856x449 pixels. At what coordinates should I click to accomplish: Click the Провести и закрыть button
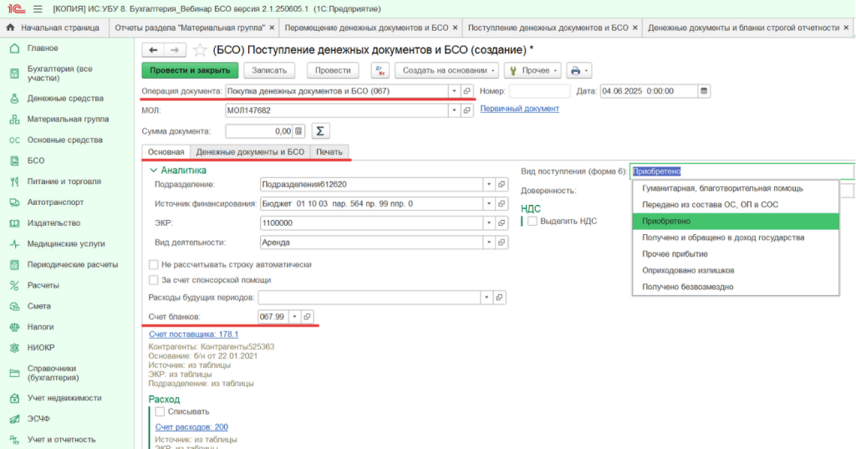pos(191,70)
